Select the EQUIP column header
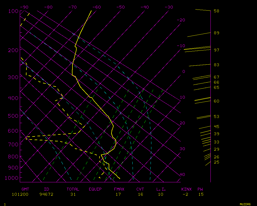Image resolution: width=257 pixels, height=206 pixels. (x=95, y=189)
